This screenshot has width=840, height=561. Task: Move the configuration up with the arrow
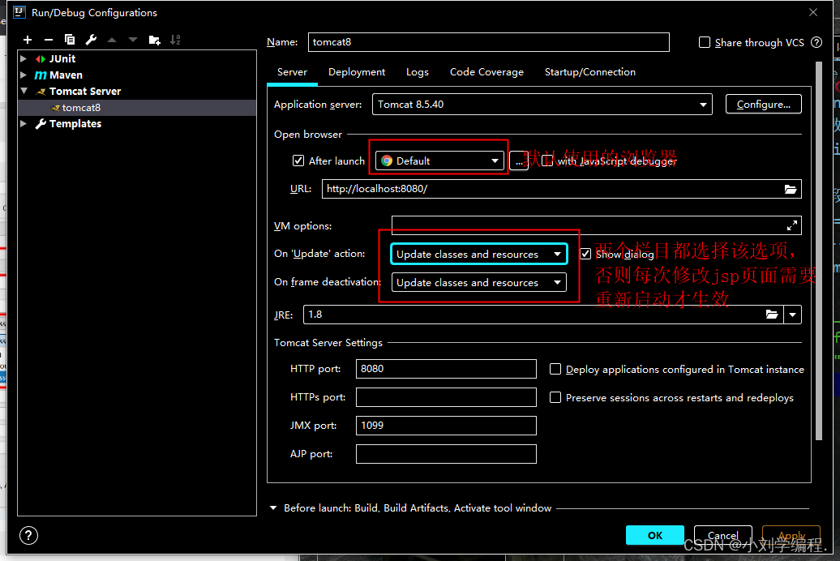[111, 40]
